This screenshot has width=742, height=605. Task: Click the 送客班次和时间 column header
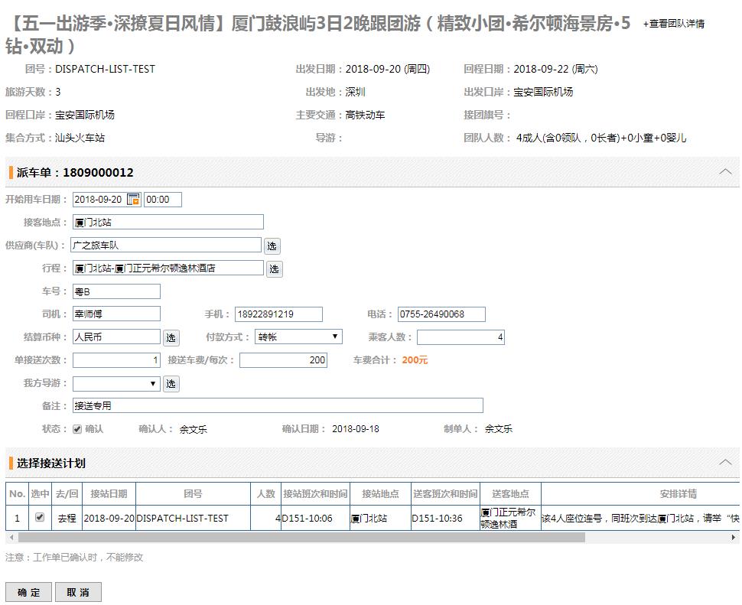click(x=445, y=494)
